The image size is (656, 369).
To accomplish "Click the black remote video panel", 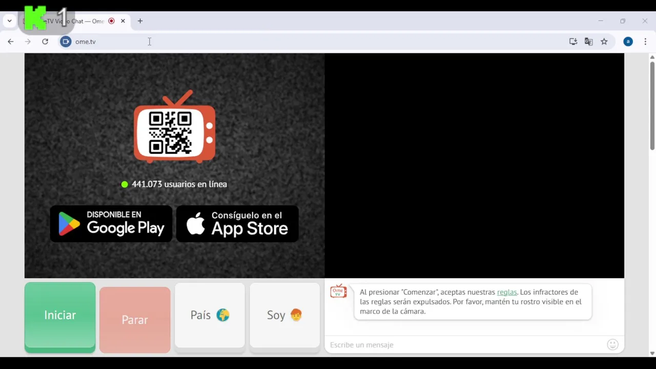I will coord(475,166).
